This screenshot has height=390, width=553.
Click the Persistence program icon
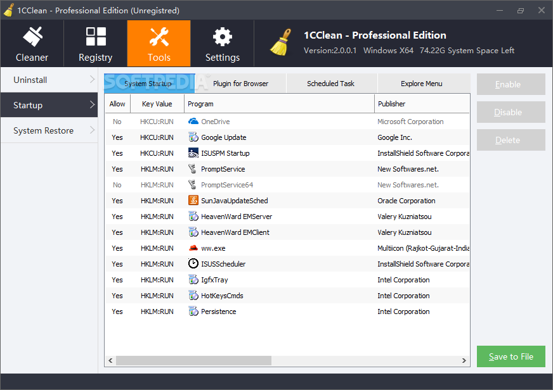coord(193,311)
